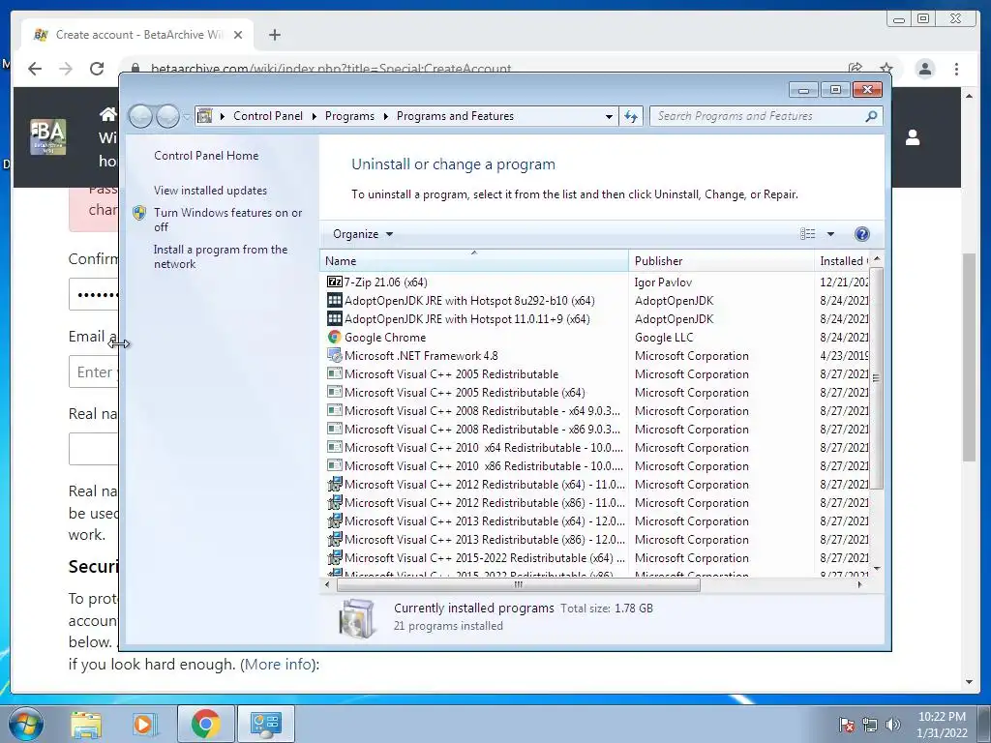Image resolution: width=991 pixels, height=743 pixels.
Task: Click the share page icon in Chrome
Action: point(856,69)
